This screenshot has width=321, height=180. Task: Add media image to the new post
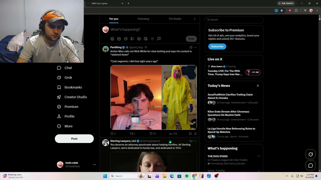coord(112,39)
